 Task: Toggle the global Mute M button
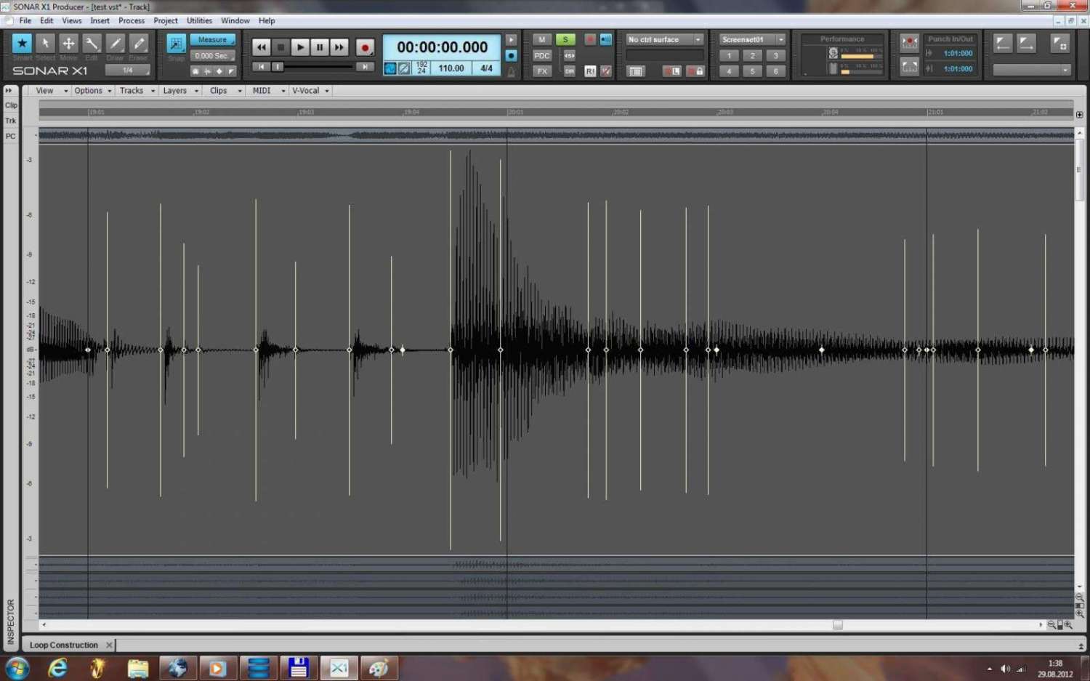pyautogui.click(x=541, y=39)
